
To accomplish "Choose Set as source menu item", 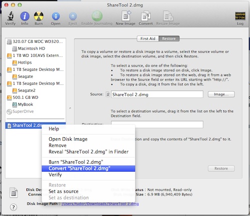I will [88, 191].
